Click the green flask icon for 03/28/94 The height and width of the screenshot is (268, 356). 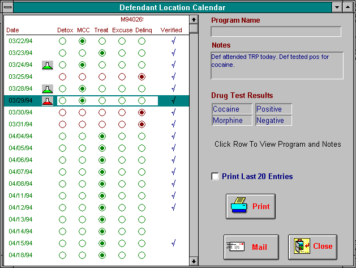[48, 89]
